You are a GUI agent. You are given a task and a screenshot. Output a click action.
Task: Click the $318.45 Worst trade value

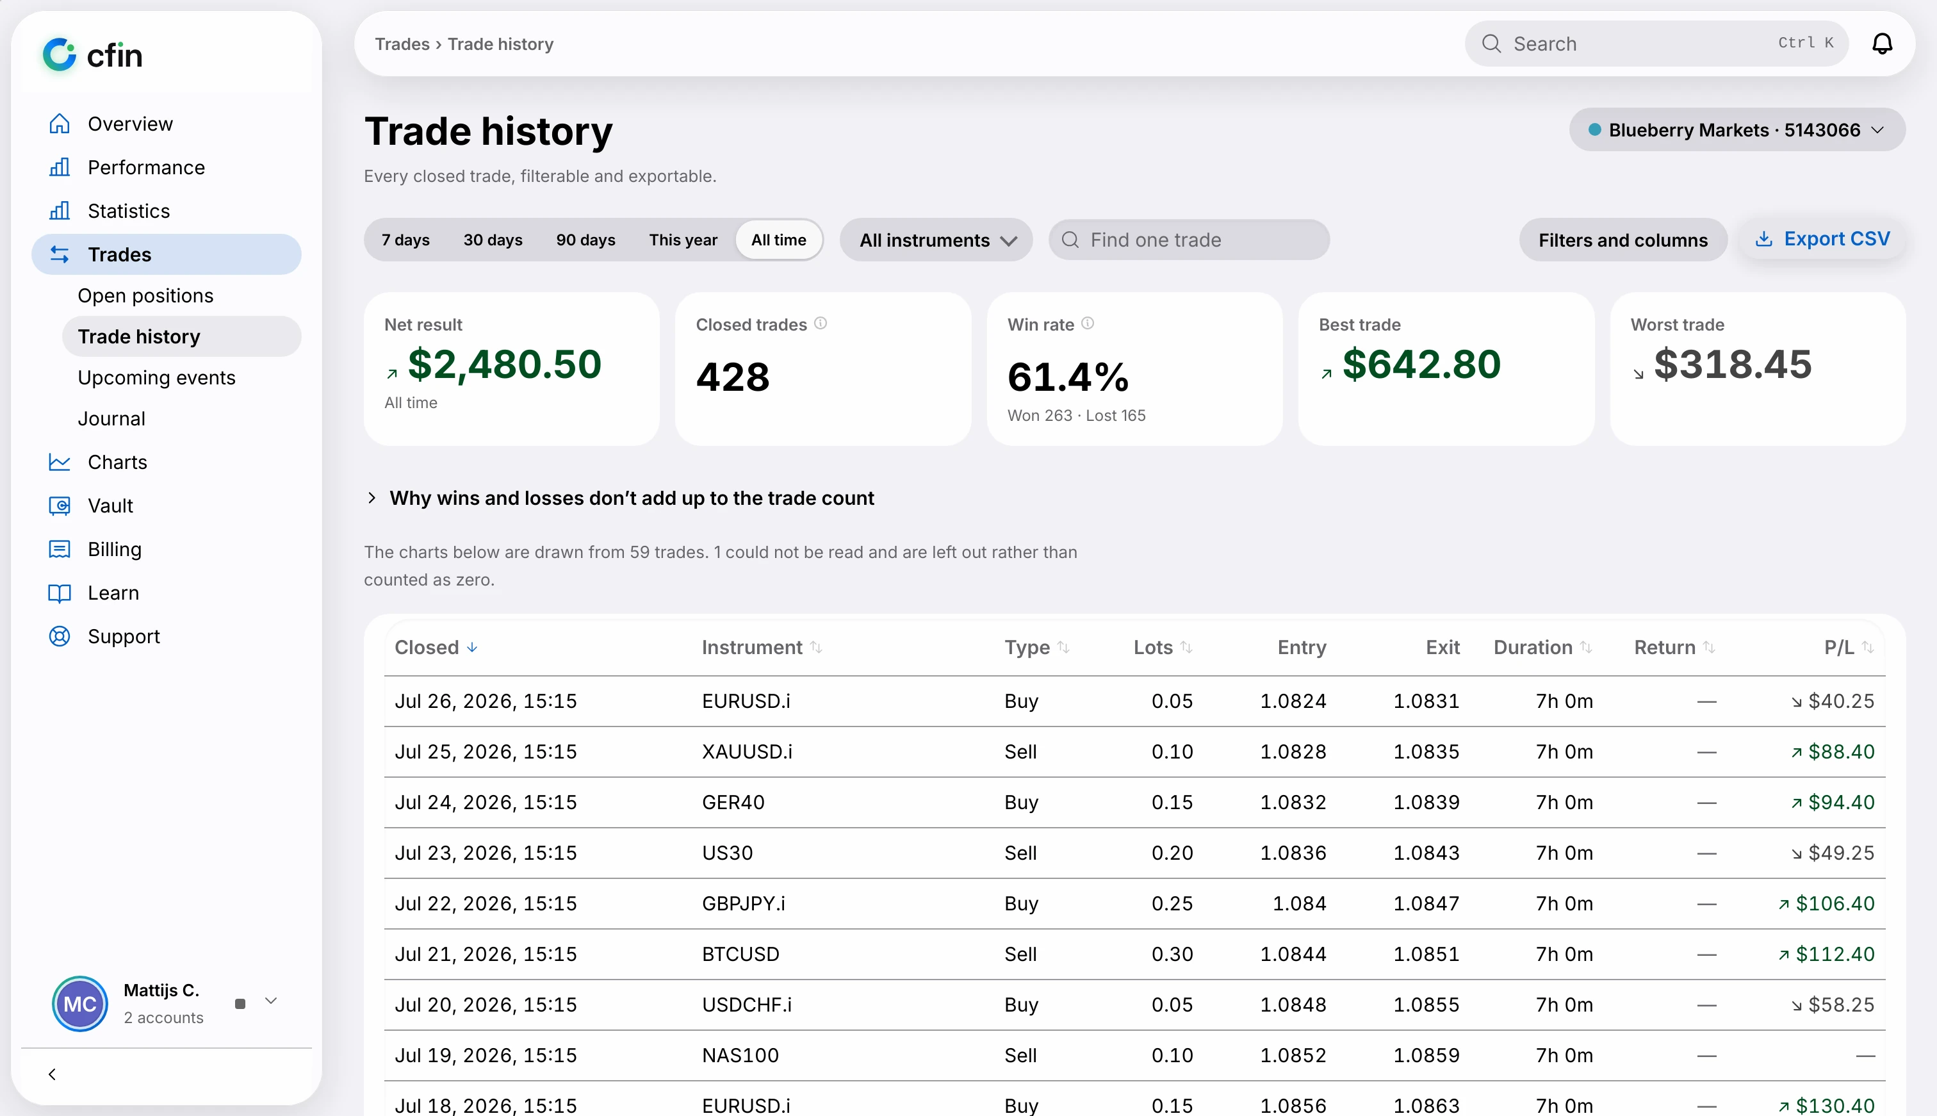click(1733, 364)
